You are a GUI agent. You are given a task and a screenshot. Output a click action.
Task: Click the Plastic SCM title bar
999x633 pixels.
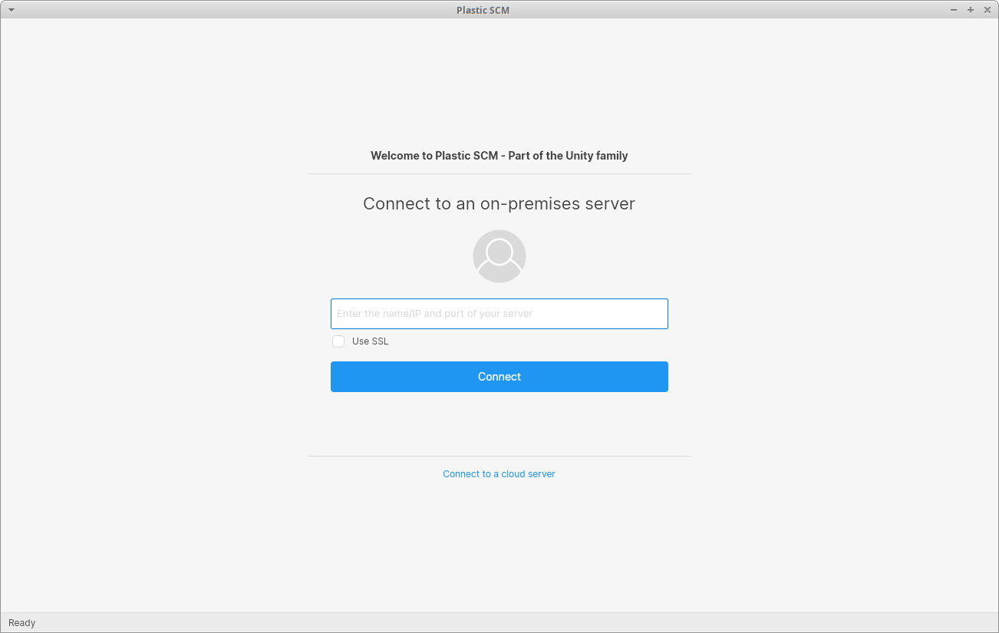tap(482, 10)
